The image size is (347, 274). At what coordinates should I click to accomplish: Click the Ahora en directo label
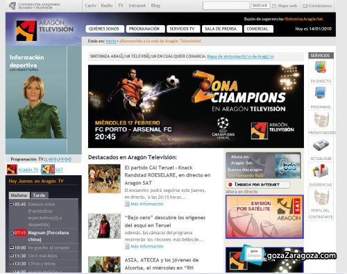pos(242,192)
